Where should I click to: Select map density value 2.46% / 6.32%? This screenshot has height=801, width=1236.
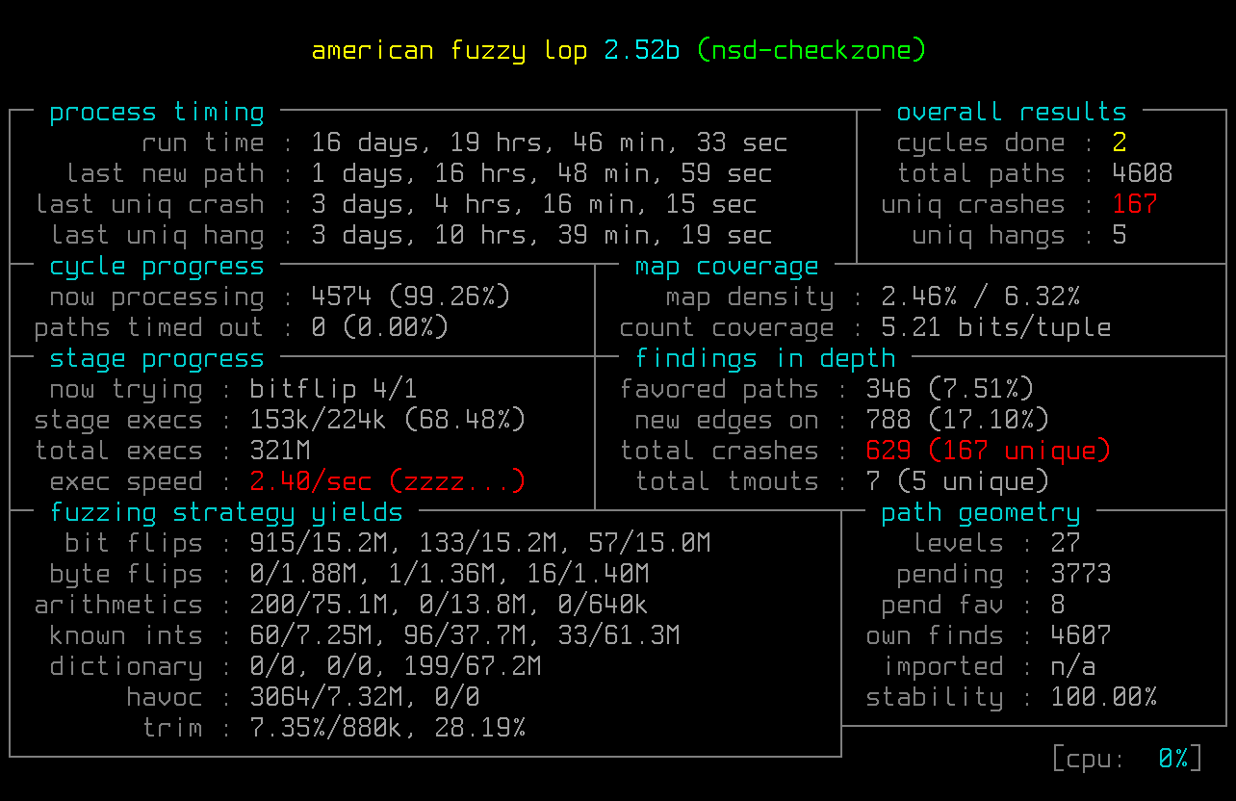pos(981,297)
